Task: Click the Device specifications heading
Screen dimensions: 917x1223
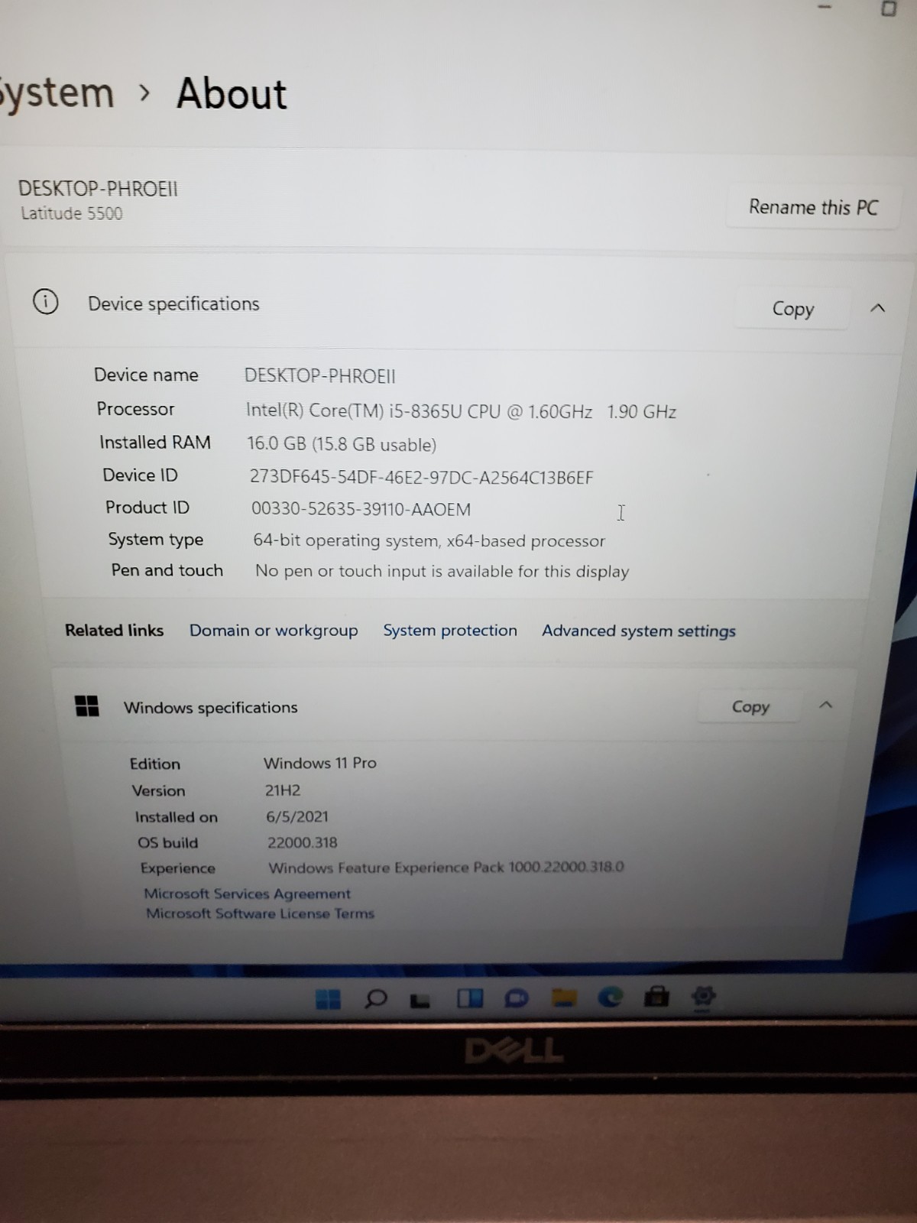Action: 173,304
